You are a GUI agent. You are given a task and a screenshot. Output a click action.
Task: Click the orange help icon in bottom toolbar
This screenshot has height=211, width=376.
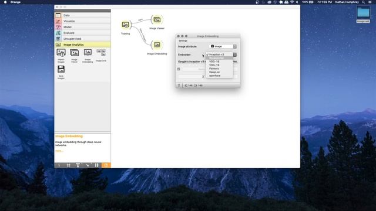pos(106,165)
